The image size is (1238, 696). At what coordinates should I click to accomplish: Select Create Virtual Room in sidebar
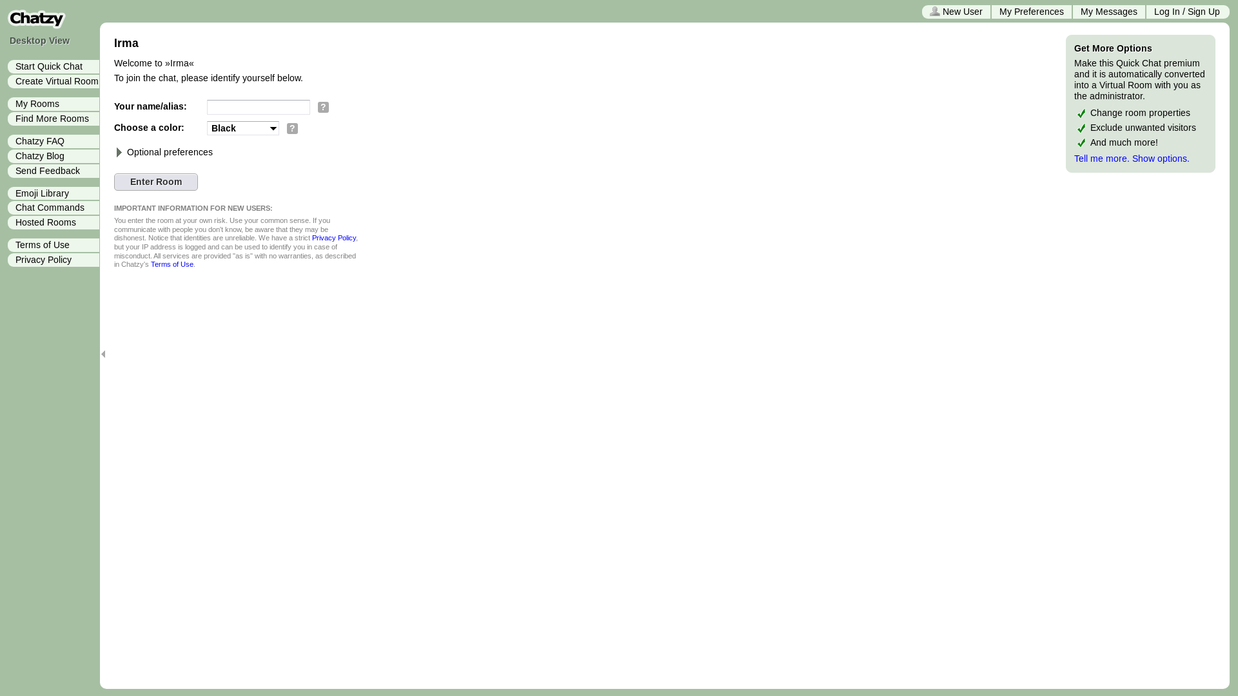54,81
